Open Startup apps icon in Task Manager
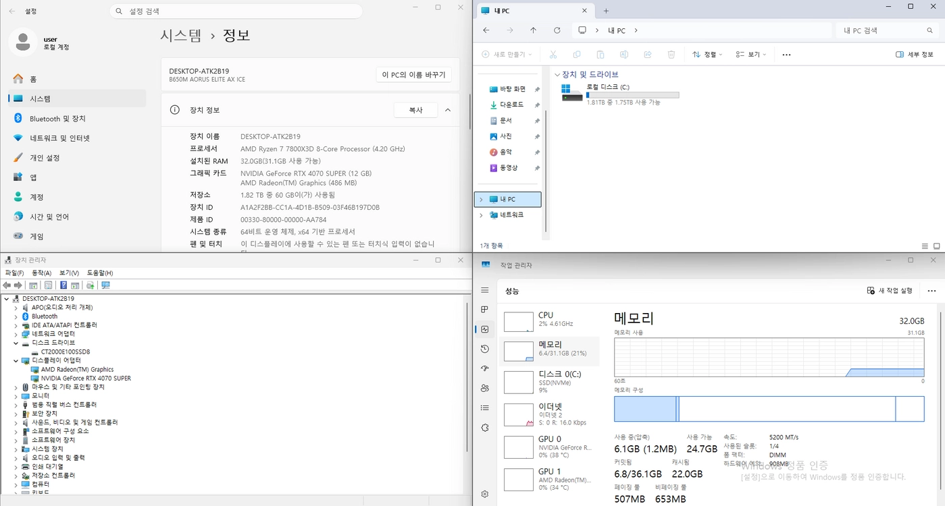Image resolution: width=945 pixels, height=506 pixels. pos(484,368)
